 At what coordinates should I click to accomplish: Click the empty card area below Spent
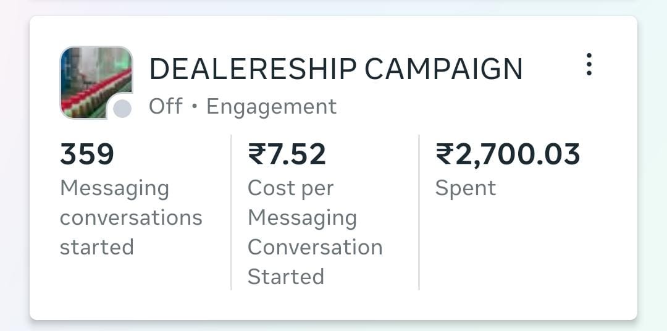pos(525,259)
